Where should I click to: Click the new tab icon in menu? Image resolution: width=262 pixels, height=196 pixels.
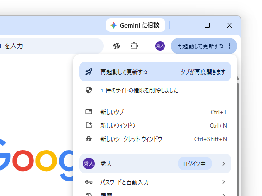click(89, 112)
